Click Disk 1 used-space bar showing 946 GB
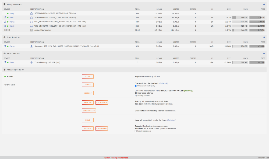The width and height of the screenshot is (269, 159). click(240, 17)
